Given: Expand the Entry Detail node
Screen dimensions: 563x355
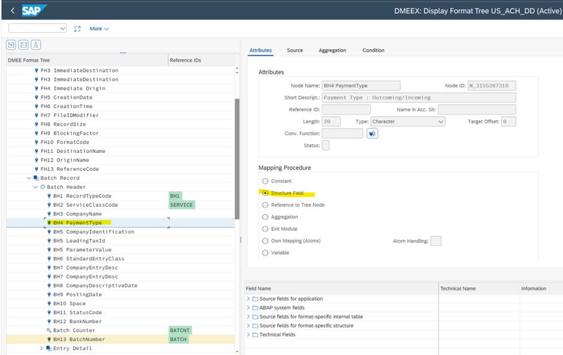Looking at the screenshot, I should click(42, 348).
